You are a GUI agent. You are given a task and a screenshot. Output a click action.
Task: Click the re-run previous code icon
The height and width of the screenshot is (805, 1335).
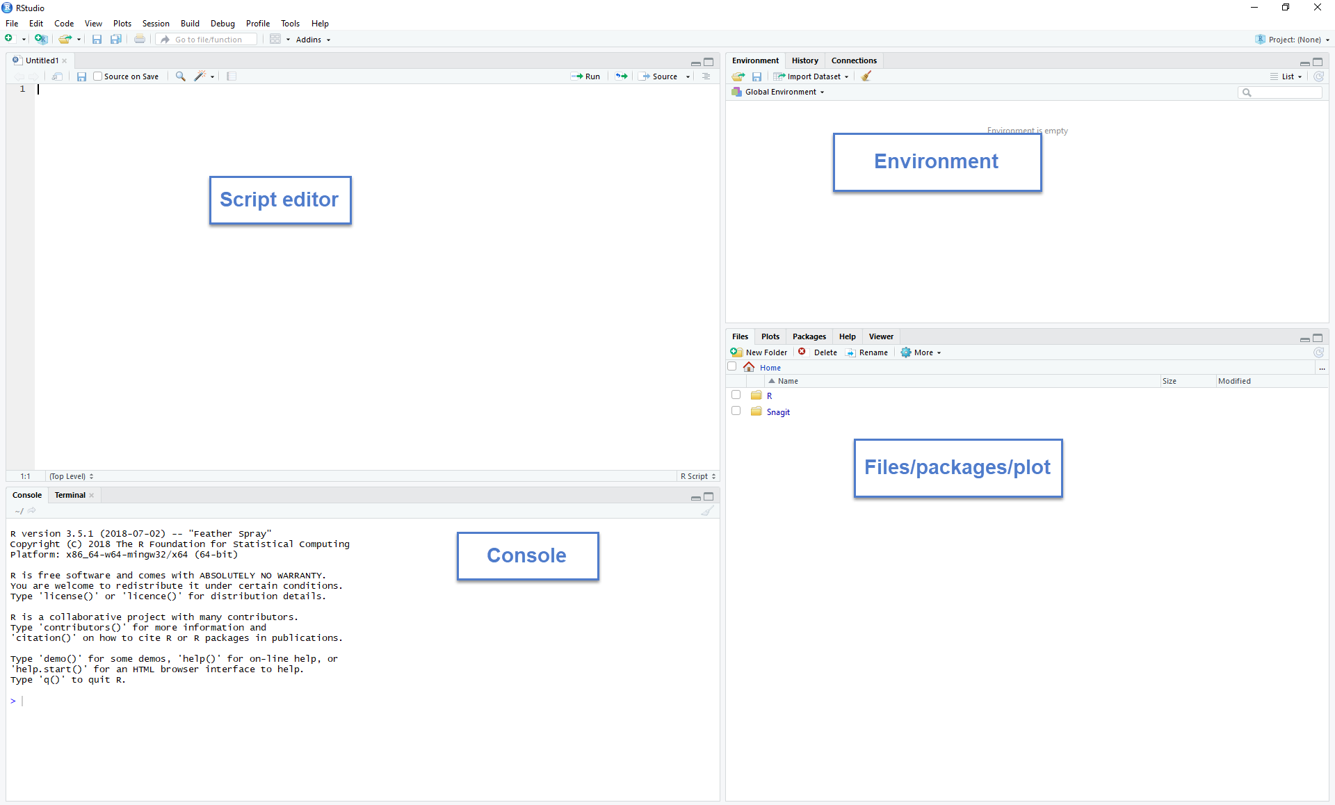(622, 76)
